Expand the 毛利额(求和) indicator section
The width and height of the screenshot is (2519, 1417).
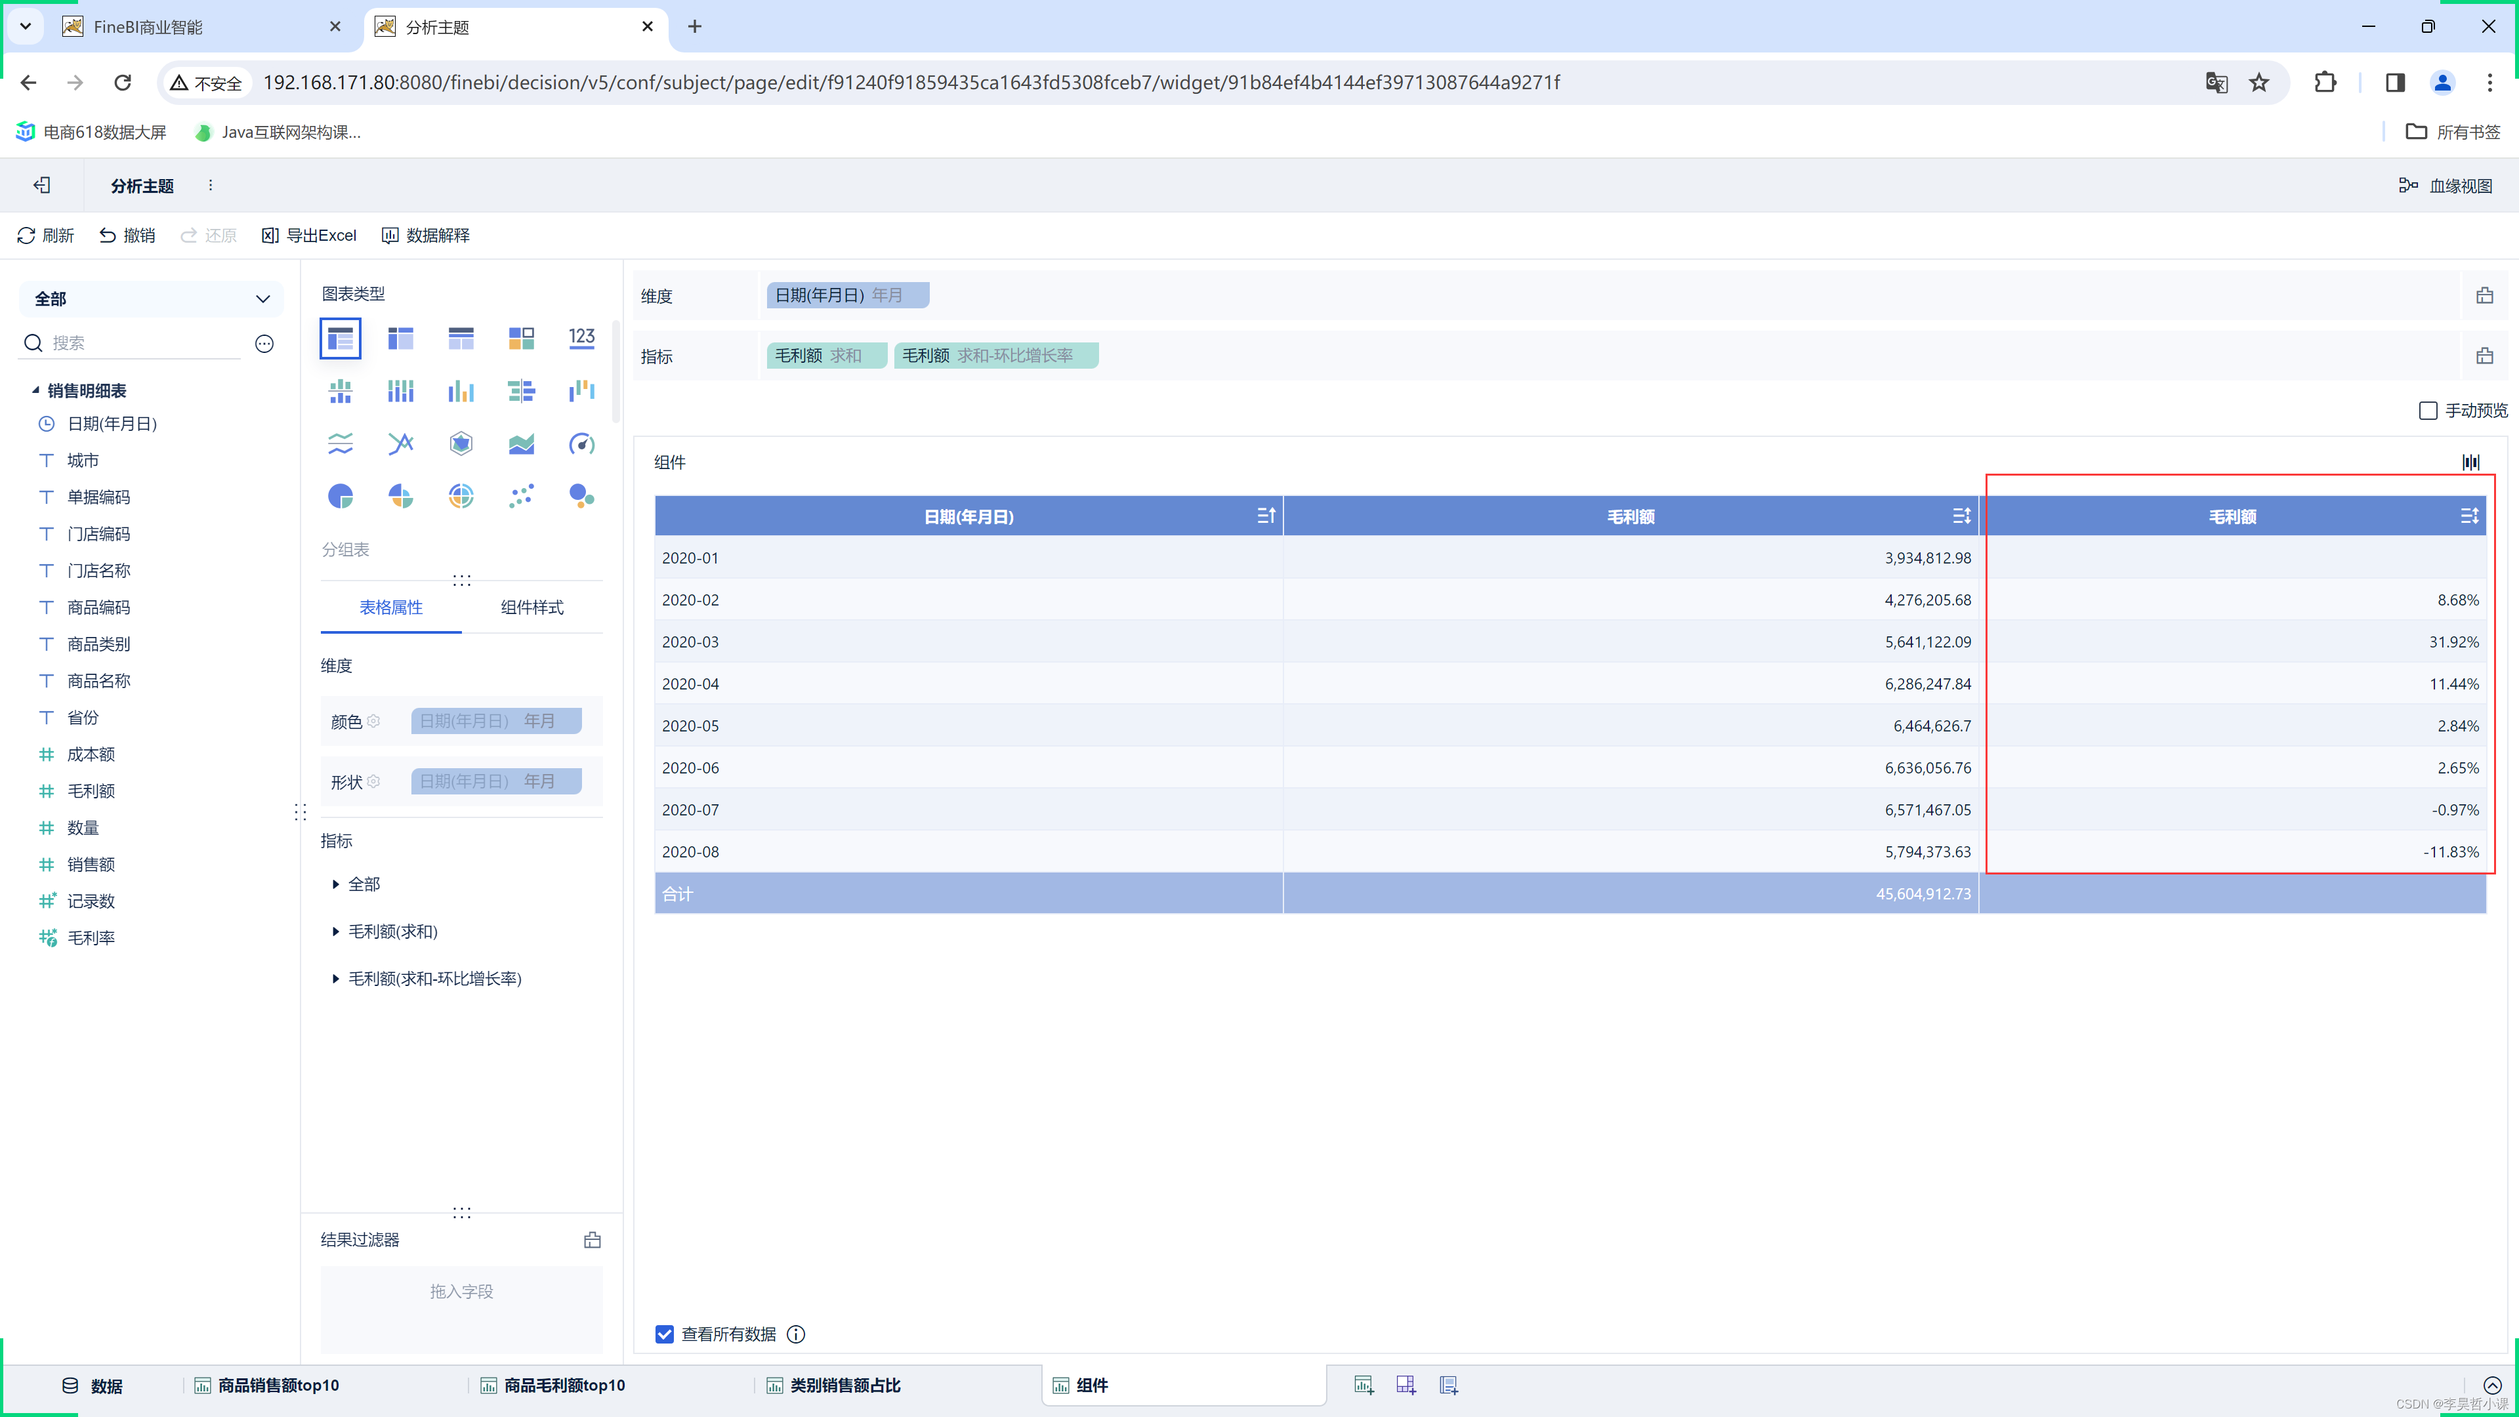[x=335, y=931]
